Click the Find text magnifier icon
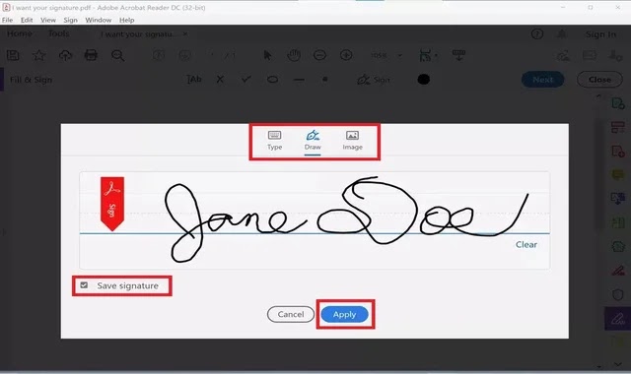The width and height of the screenshot is (631, 374). click(117, 55)
